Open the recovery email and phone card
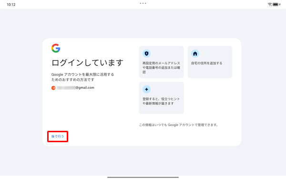The width and height of the screenshot is (286, 179). pyautogui.click(x=162, y=62)
